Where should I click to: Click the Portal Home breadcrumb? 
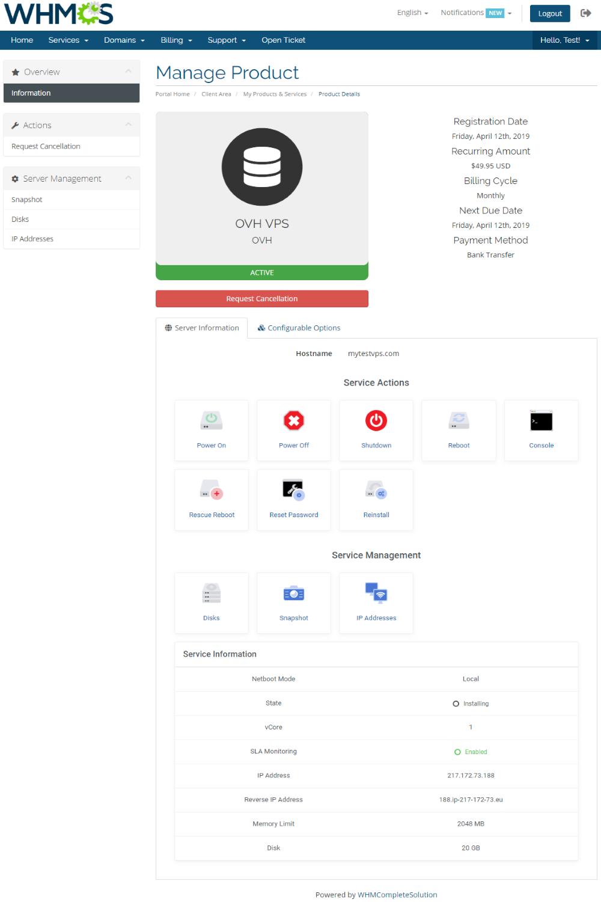pyautogui.click(x=172, y=94)
